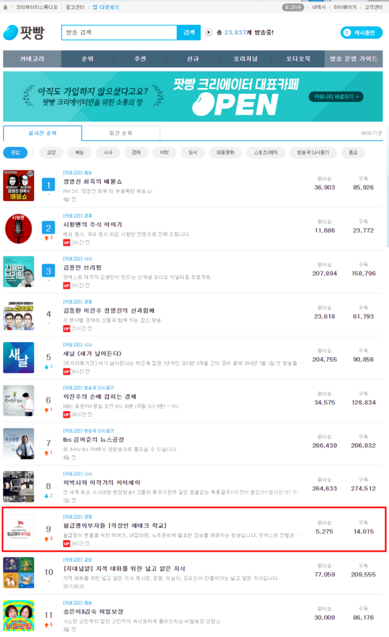Image resolution: width=389 pixels, height=637 pixels.
Task: Open the 오디오북 navigation menu
Action: click(x=298, y=59)
